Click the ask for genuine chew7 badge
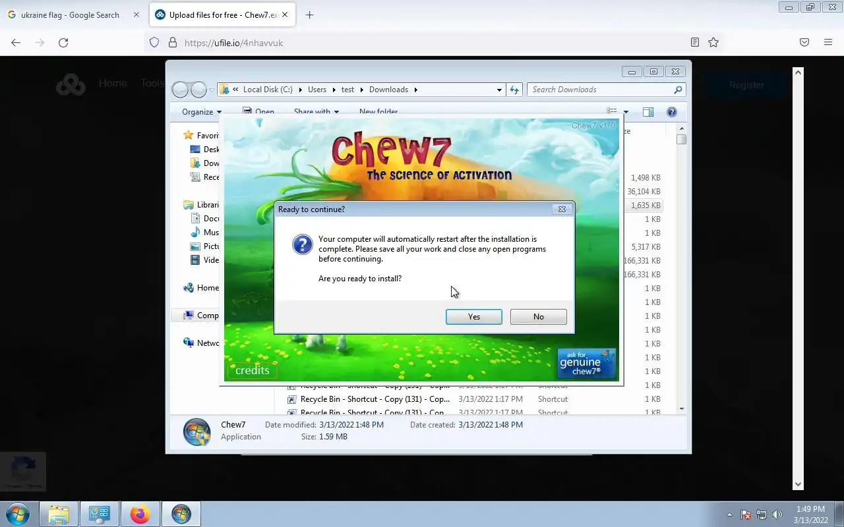The width and height of the screenshot is (844, 527). [x=586, y=363]
